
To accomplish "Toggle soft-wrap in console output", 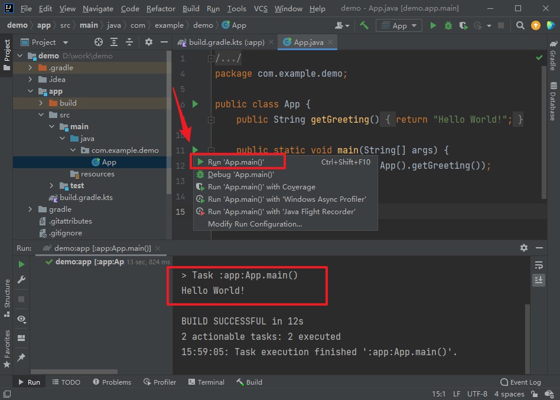I will 539,265.
